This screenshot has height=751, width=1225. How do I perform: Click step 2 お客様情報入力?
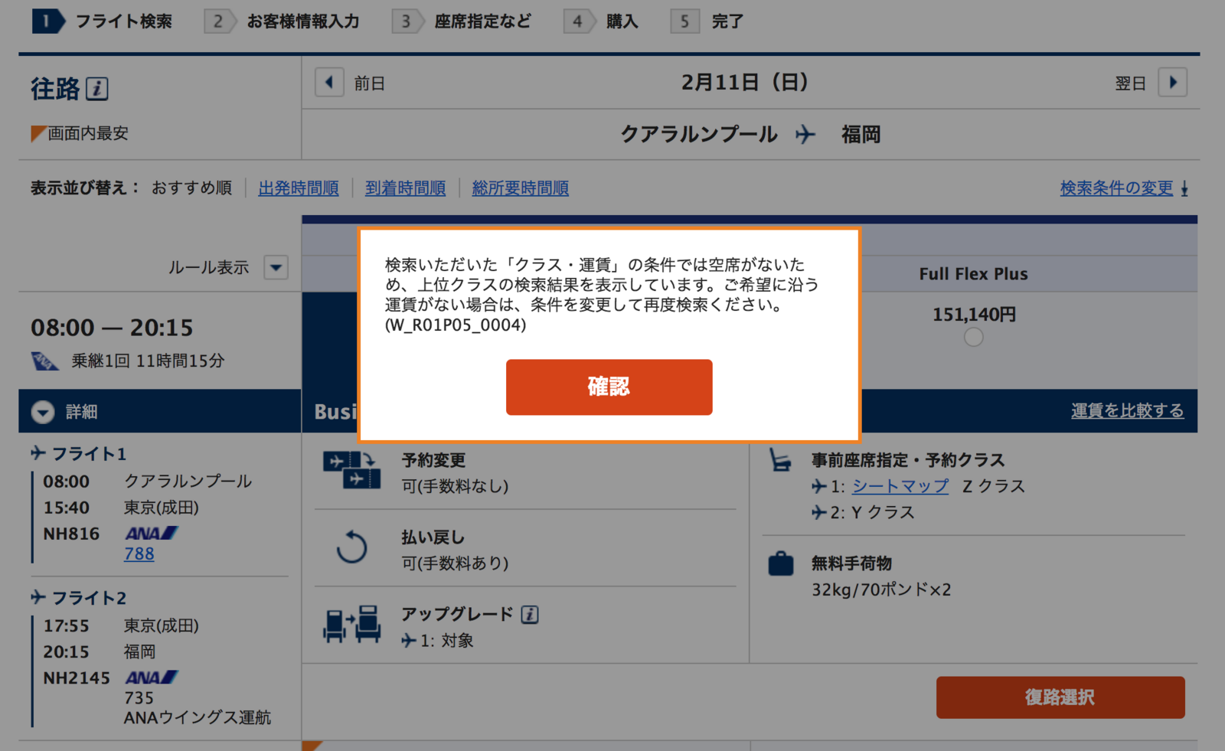282,21
